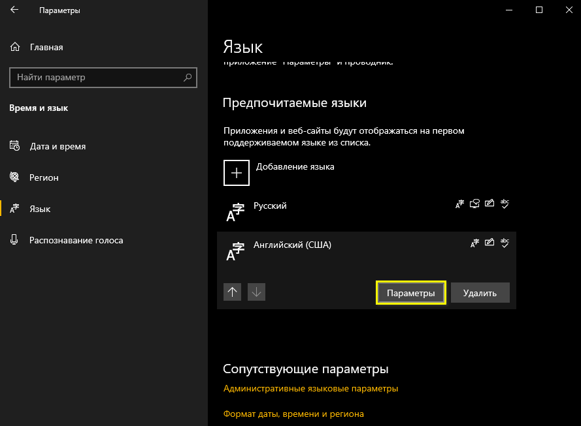
Task: Click the spell check icon for Английский (США)
Action: point(504,243)
